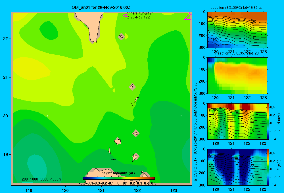Click the small island just below the 20 latitude line

(136, 133)
